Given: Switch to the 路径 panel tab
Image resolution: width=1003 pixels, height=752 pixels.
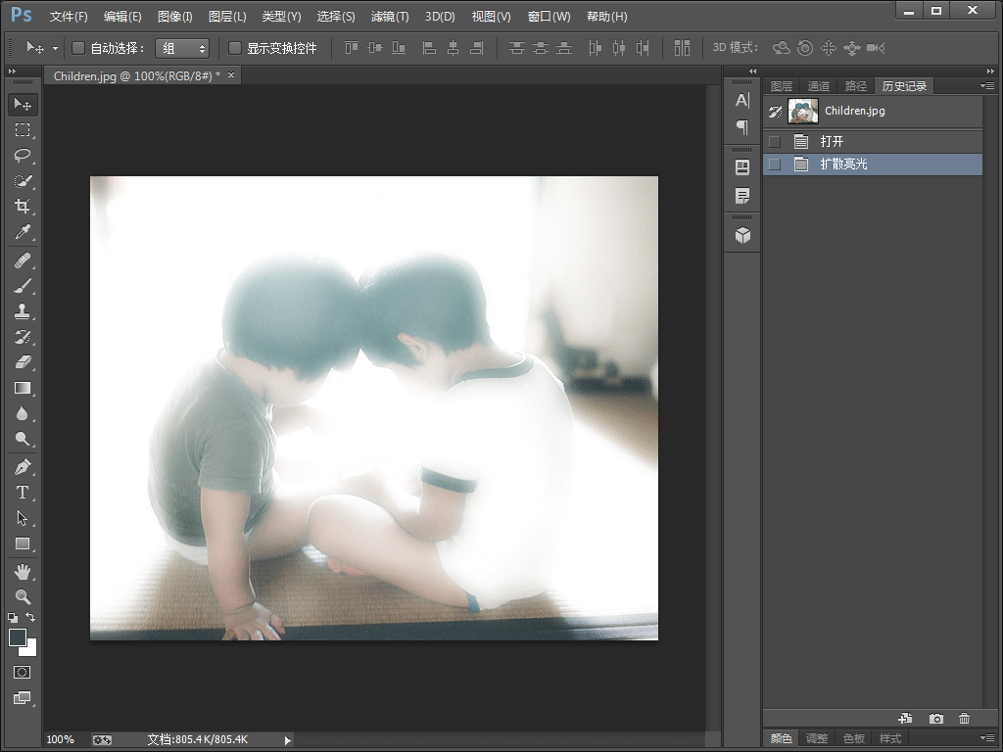Looking at the screenshot, I should [855, 86].
